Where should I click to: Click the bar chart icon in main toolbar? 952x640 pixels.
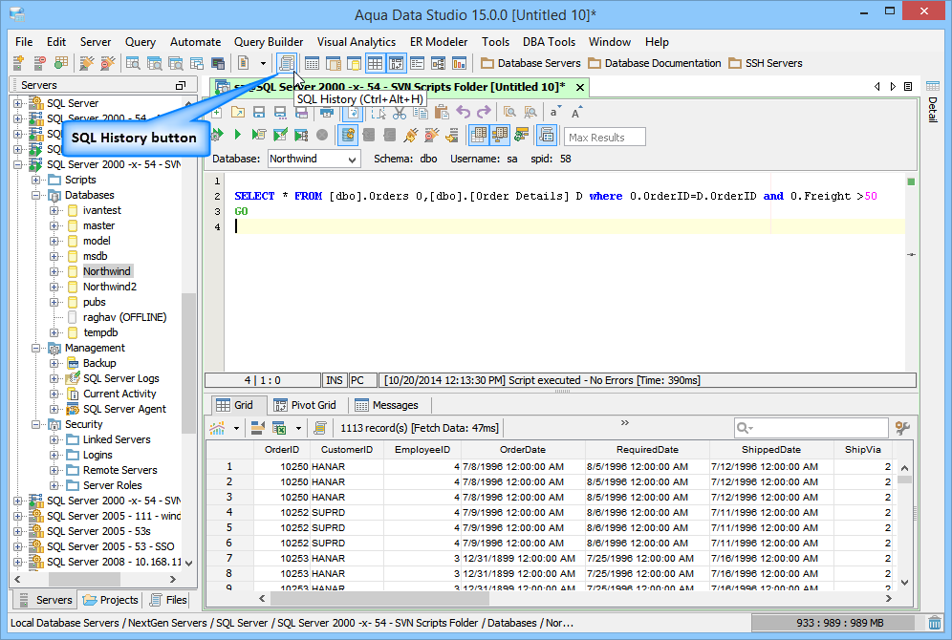pyautogui.click(x=459, y=62)
